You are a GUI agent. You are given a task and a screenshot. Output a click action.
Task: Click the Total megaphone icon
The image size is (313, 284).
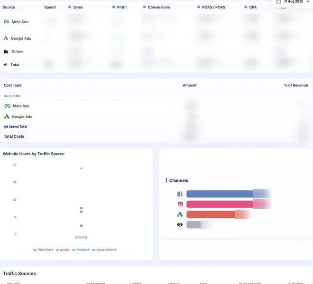click(5, 64)
